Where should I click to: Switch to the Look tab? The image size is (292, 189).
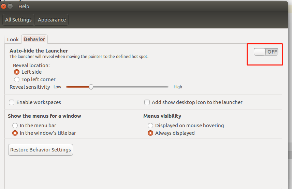click(13, 39)
